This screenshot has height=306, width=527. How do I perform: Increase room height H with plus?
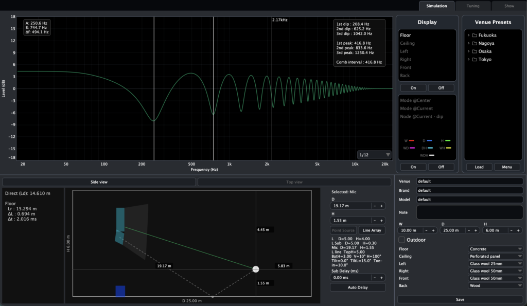[518, 230]
